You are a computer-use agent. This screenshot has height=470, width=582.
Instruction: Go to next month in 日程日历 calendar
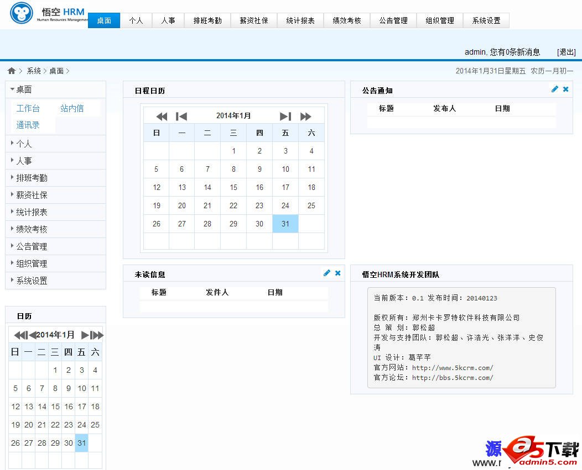point(285,116)
